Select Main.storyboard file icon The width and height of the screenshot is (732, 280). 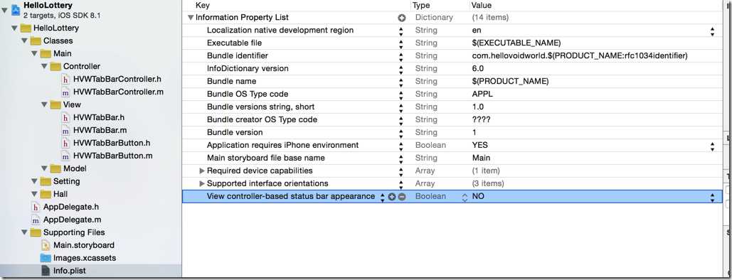[x=46, y=245]
